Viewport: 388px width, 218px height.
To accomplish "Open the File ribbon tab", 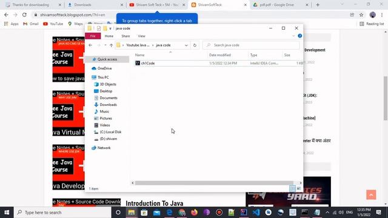I will 93,36.
